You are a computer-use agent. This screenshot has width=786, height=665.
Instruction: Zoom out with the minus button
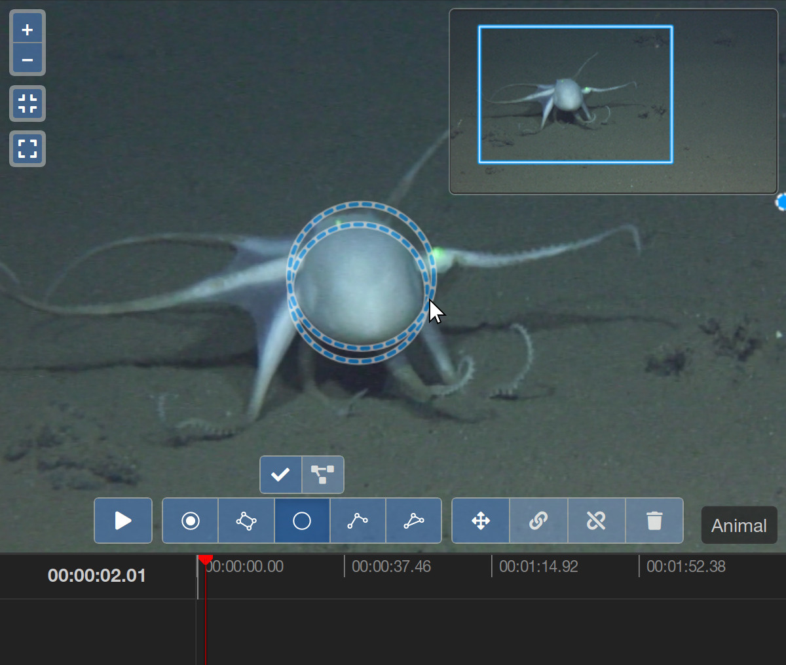click(28, 60)
